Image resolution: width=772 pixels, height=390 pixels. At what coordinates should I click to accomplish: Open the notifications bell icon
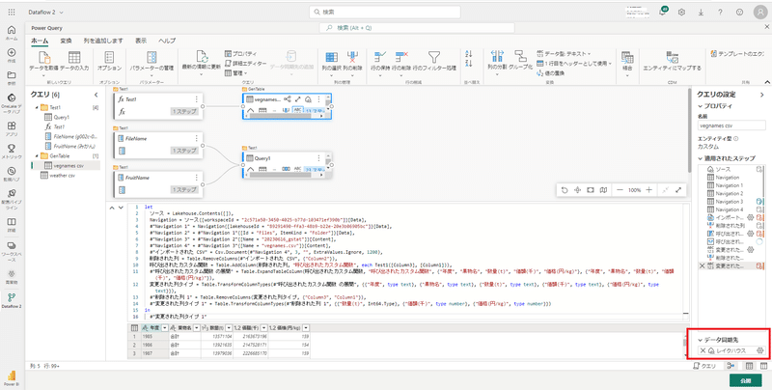(663, 13)
